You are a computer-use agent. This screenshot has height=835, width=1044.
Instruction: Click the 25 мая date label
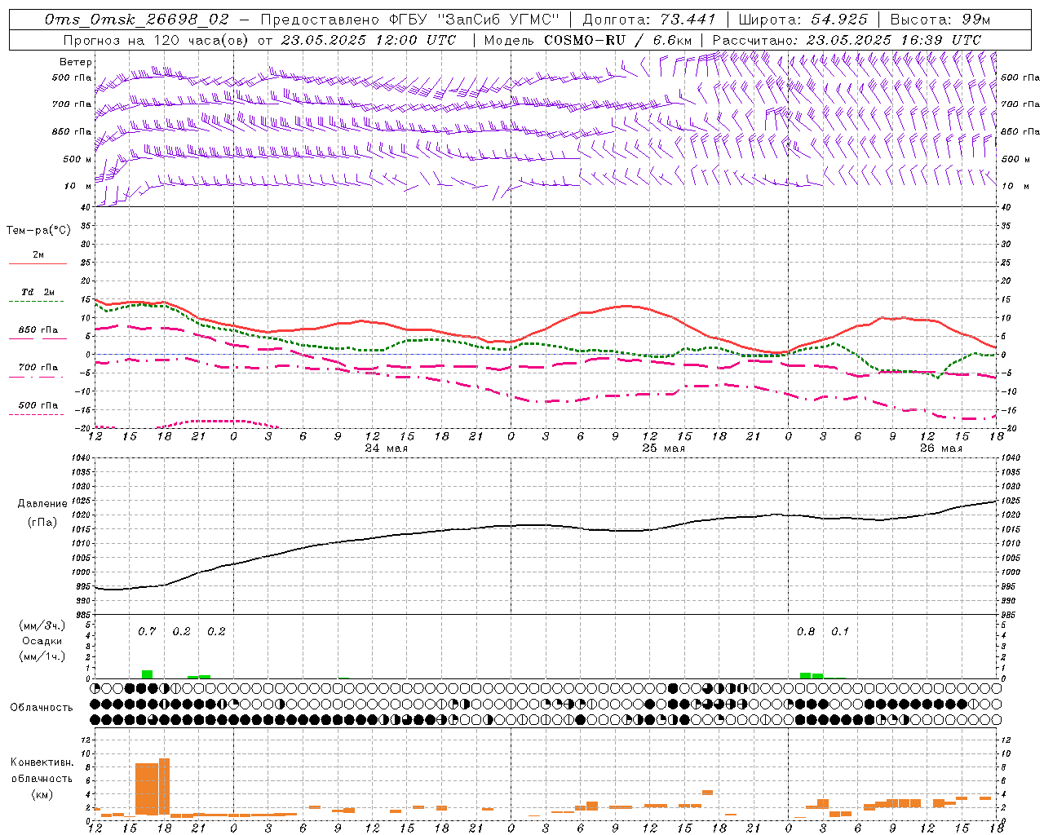point(664,448)
